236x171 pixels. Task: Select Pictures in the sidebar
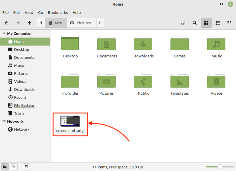[25, 74]
